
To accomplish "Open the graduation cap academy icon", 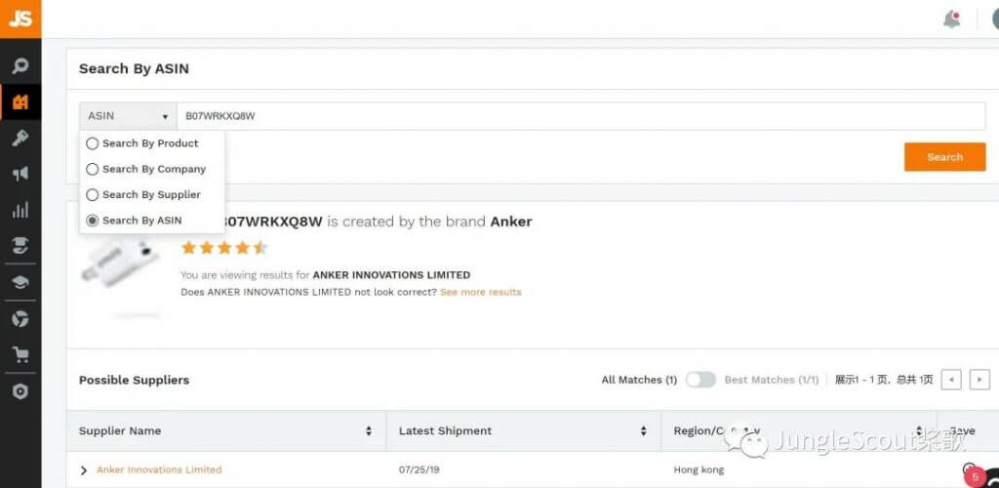I will 20,282.
